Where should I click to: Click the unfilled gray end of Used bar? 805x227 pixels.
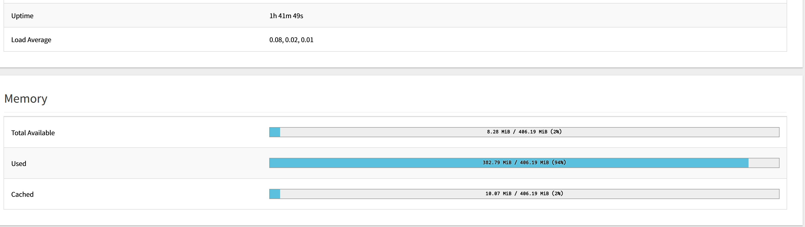pos(764,163)
